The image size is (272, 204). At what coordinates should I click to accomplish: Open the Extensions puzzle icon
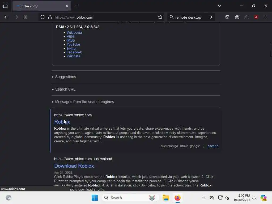246,17
